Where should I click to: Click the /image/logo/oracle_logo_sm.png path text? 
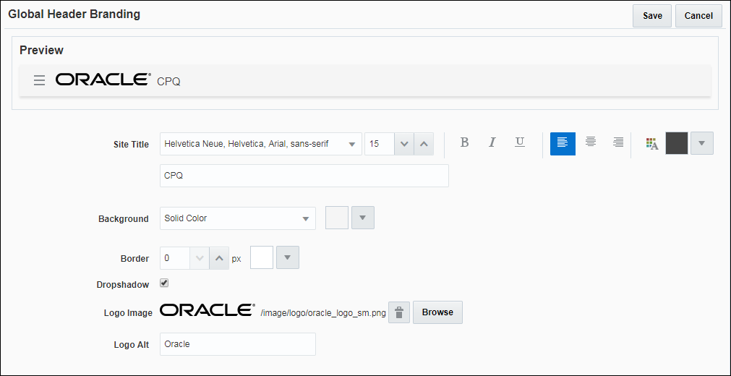(x=323, y=313)
